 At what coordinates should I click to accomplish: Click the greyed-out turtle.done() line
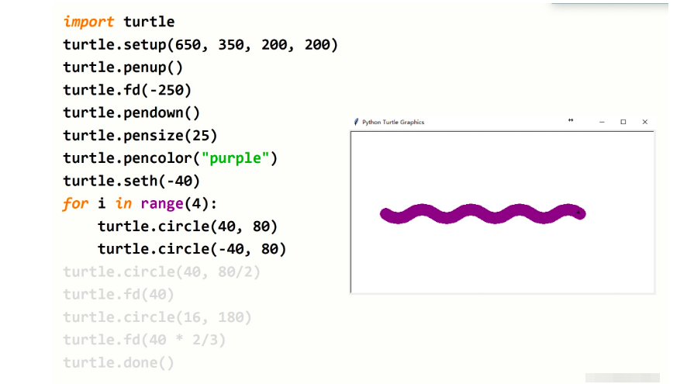(x=118, y=362)
